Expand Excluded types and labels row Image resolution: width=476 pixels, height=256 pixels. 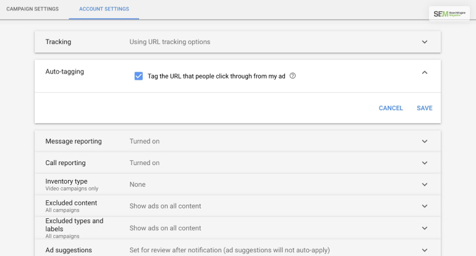(x=424, y=228)
